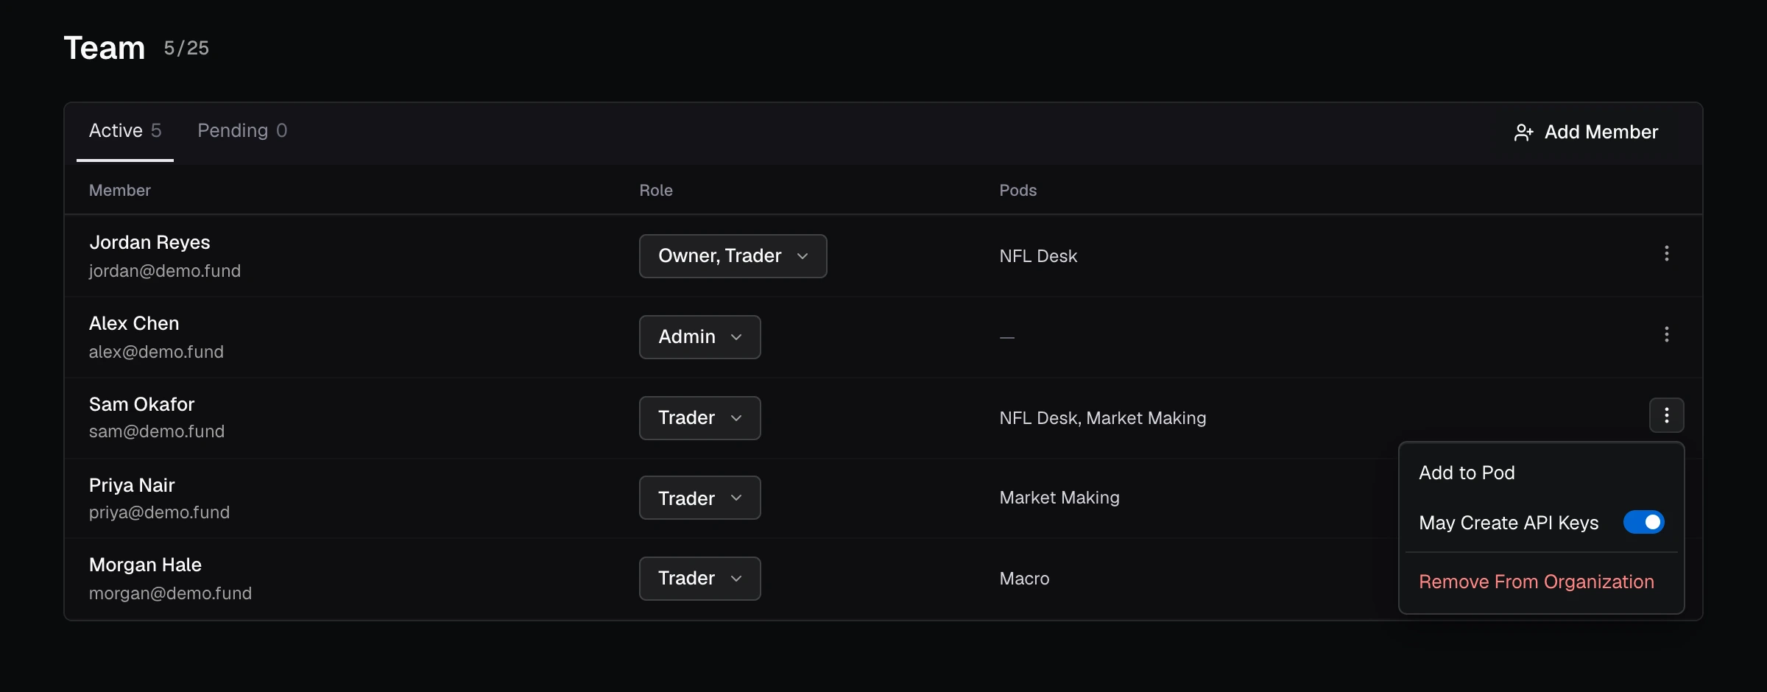The width and height of the screenshot is (1767, 692).
Task: Click the add-person icon beside Add Member
Action: coord(1523,133)
